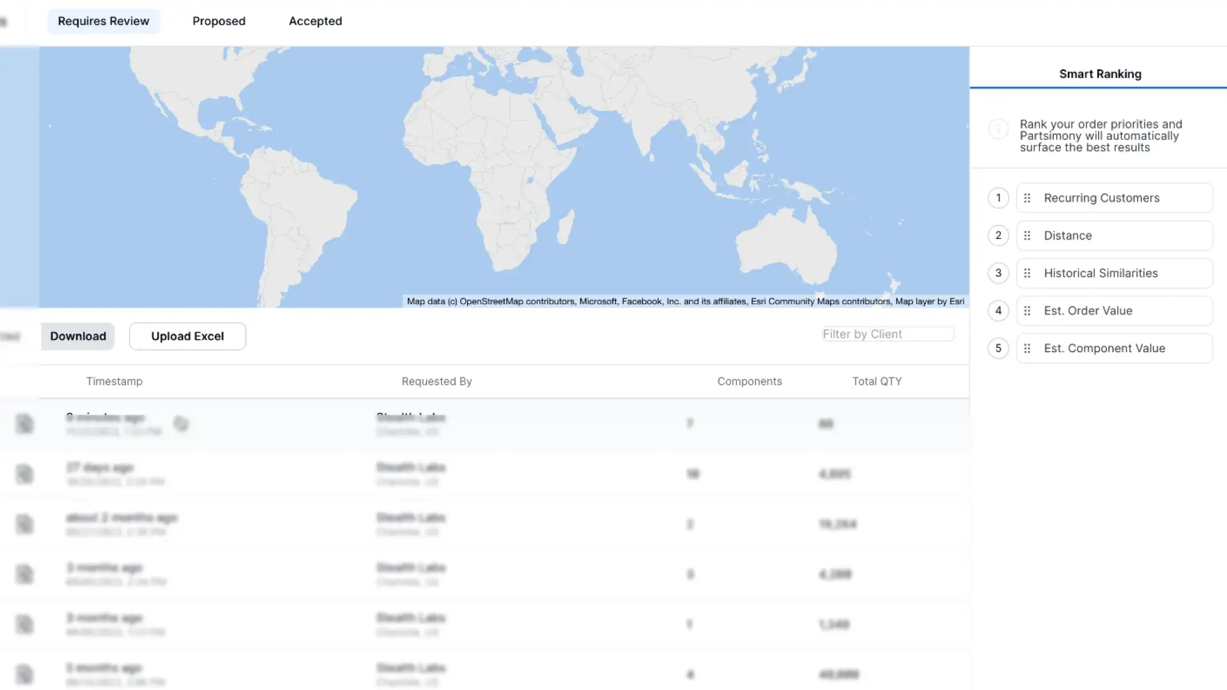Expand the Total QTY column header
Image resolution: width=1227 pixels, height=690 pixels.
click(876, 381)
